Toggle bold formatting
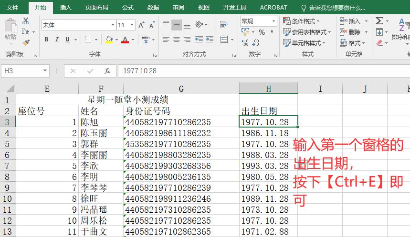This screenshot has width=410, height=237. point(46,39)
